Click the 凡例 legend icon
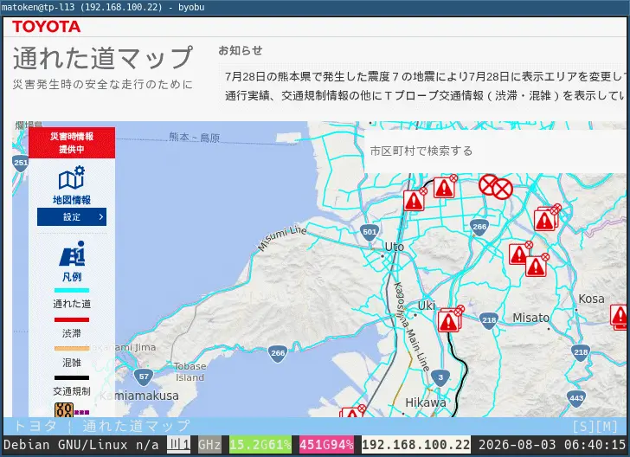 73,254
